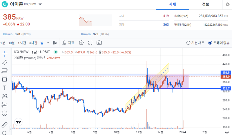Select the zoom in tool
232x135 pixels.
point(4,133)
